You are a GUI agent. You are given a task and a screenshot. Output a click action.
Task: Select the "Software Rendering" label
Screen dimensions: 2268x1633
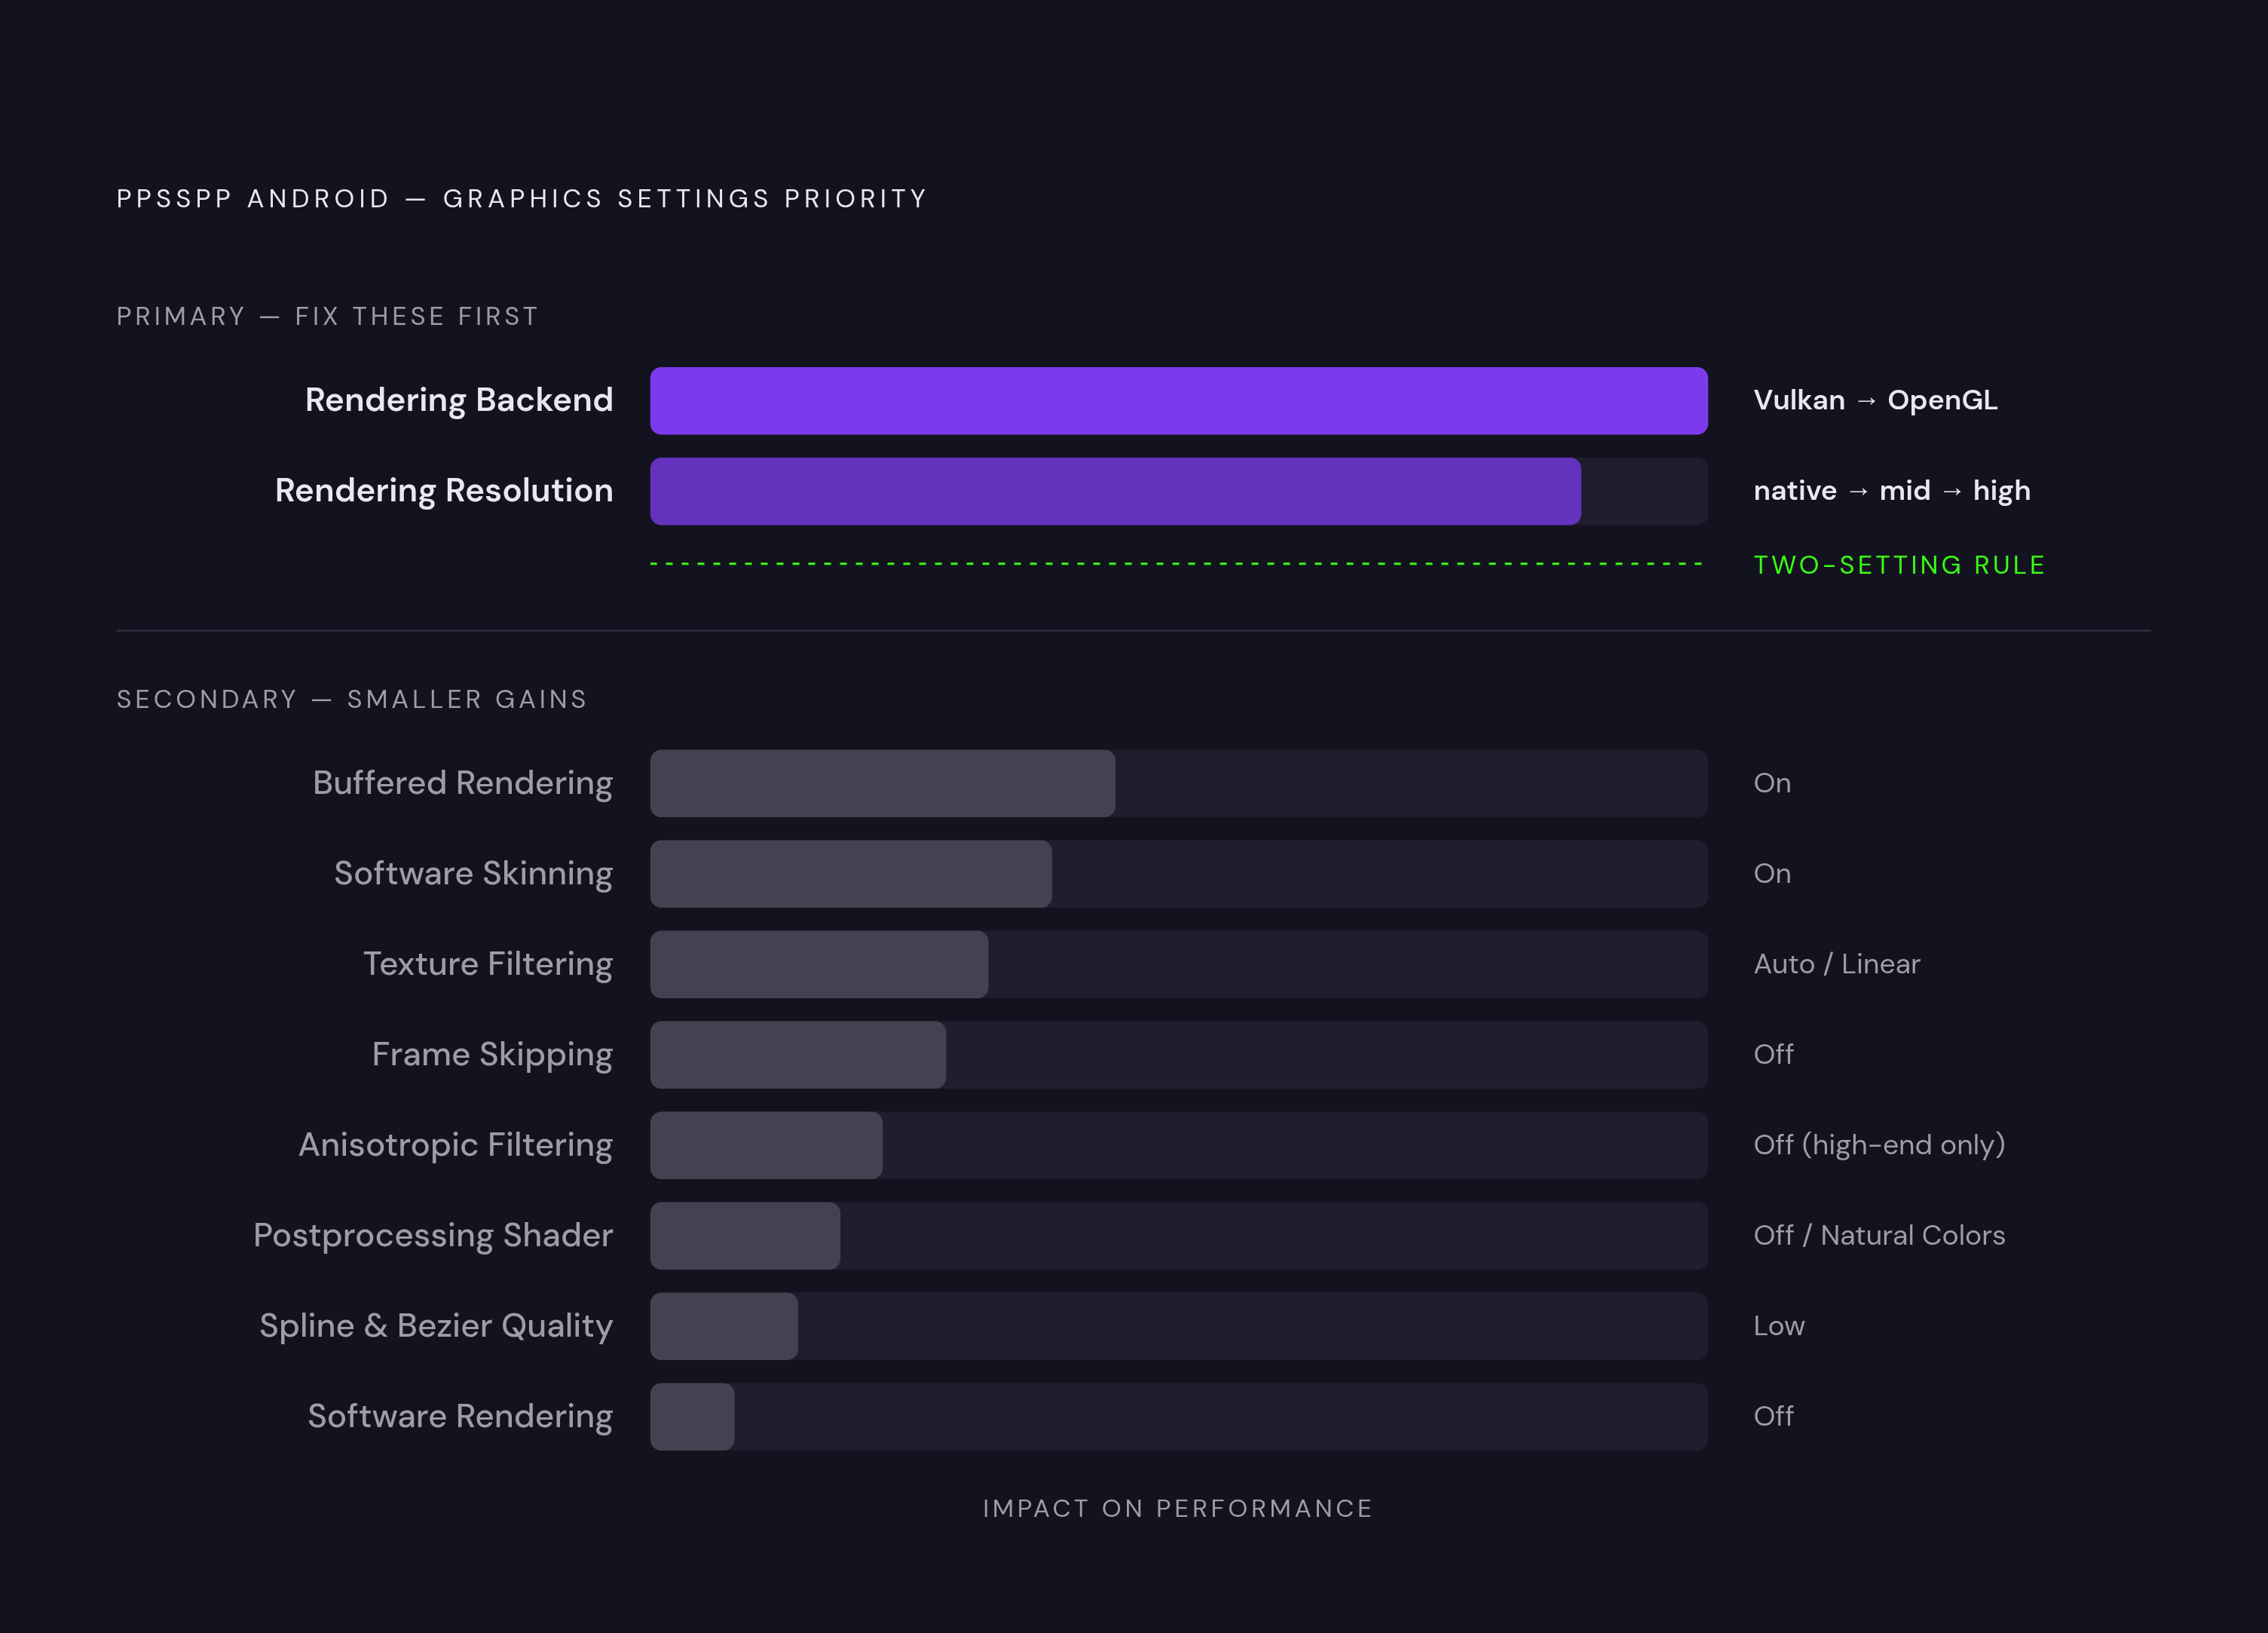point(460,1417)
